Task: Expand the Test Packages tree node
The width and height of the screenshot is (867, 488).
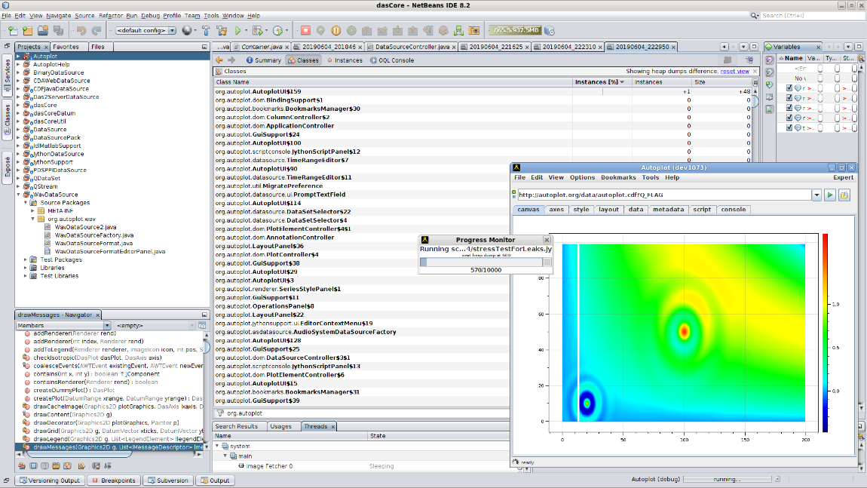Action: point(26,259)
